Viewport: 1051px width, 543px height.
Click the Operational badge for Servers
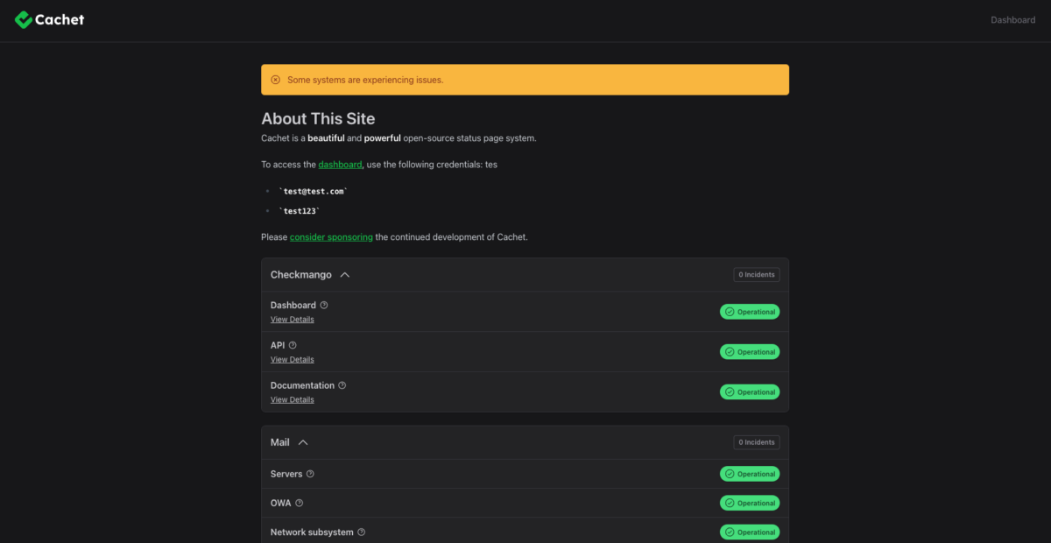[x=749, y=473]
